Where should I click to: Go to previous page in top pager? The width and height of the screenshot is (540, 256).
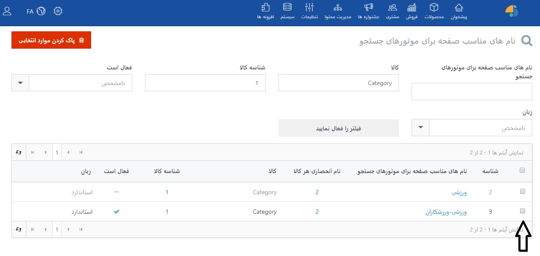coord(69,152)
